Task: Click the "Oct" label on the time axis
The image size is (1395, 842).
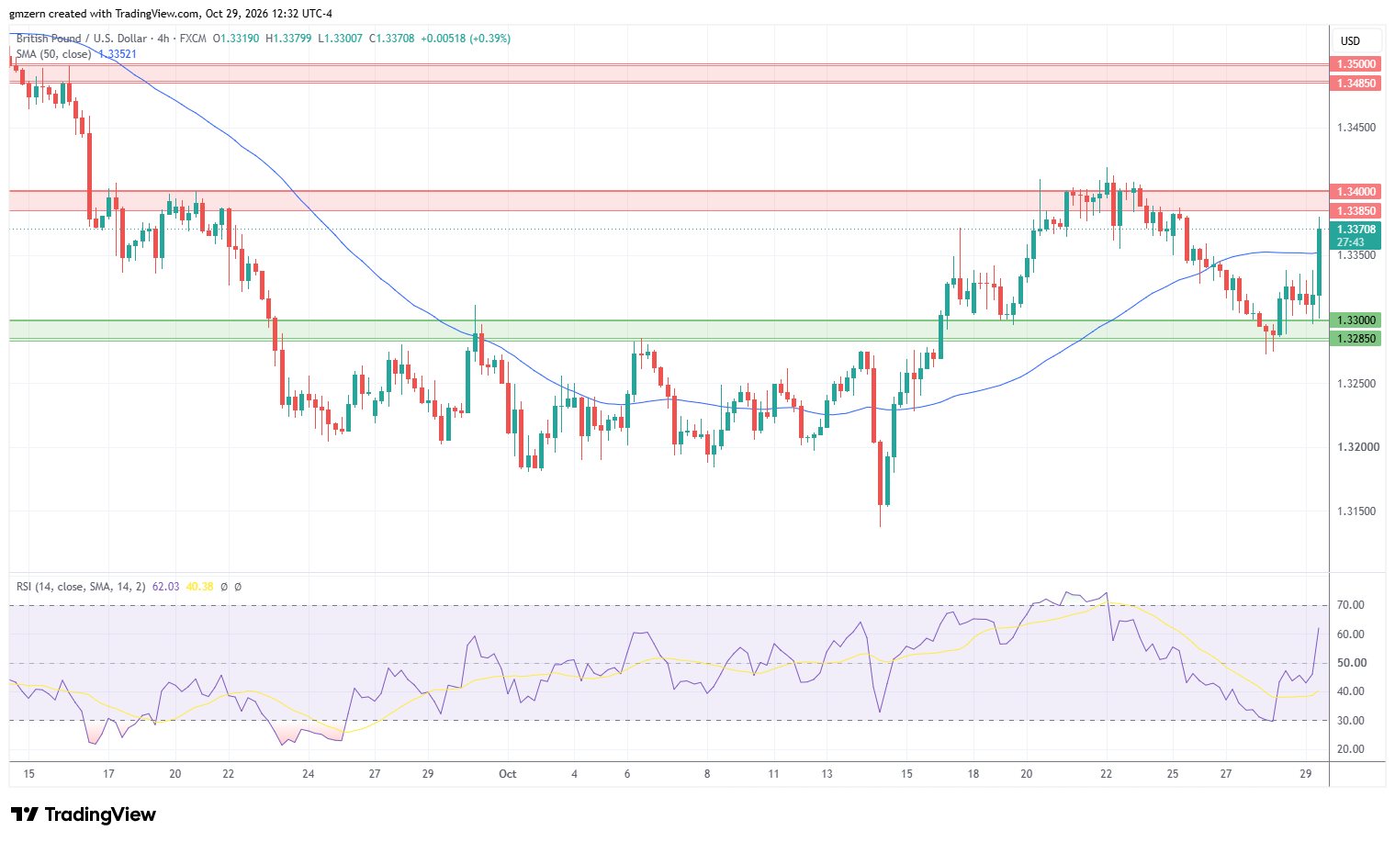Action: [x=508, y=774]
